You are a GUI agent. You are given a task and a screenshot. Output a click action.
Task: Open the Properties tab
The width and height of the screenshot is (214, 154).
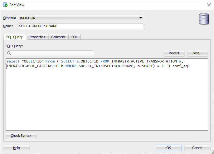37,37
